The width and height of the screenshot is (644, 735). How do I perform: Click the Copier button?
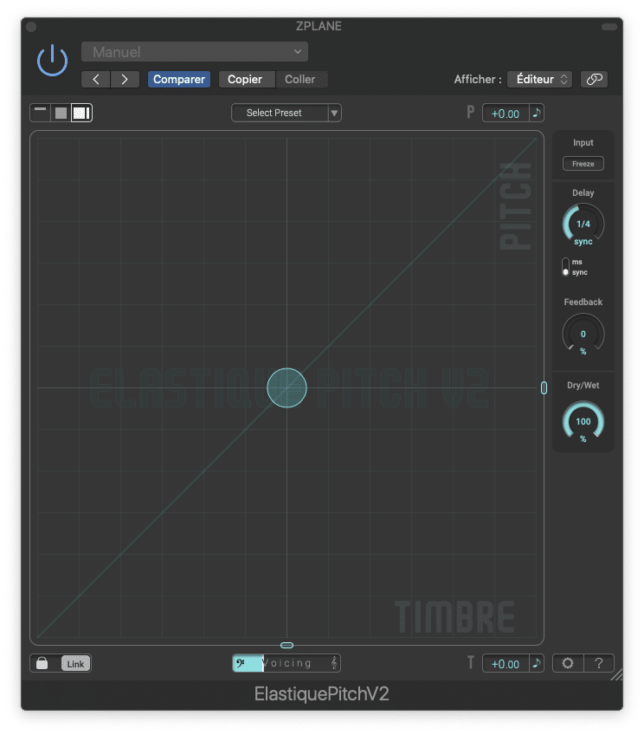click(x=245, y=79)
